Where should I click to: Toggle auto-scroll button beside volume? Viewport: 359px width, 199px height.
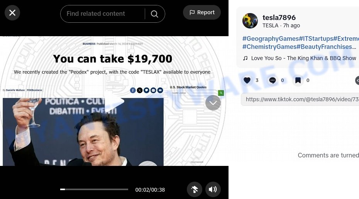(x=195, y=189)
